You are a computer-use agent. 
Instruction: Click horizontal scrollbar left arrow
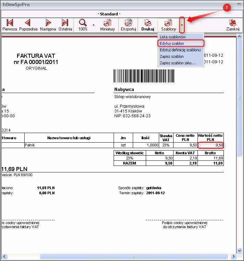4,256
